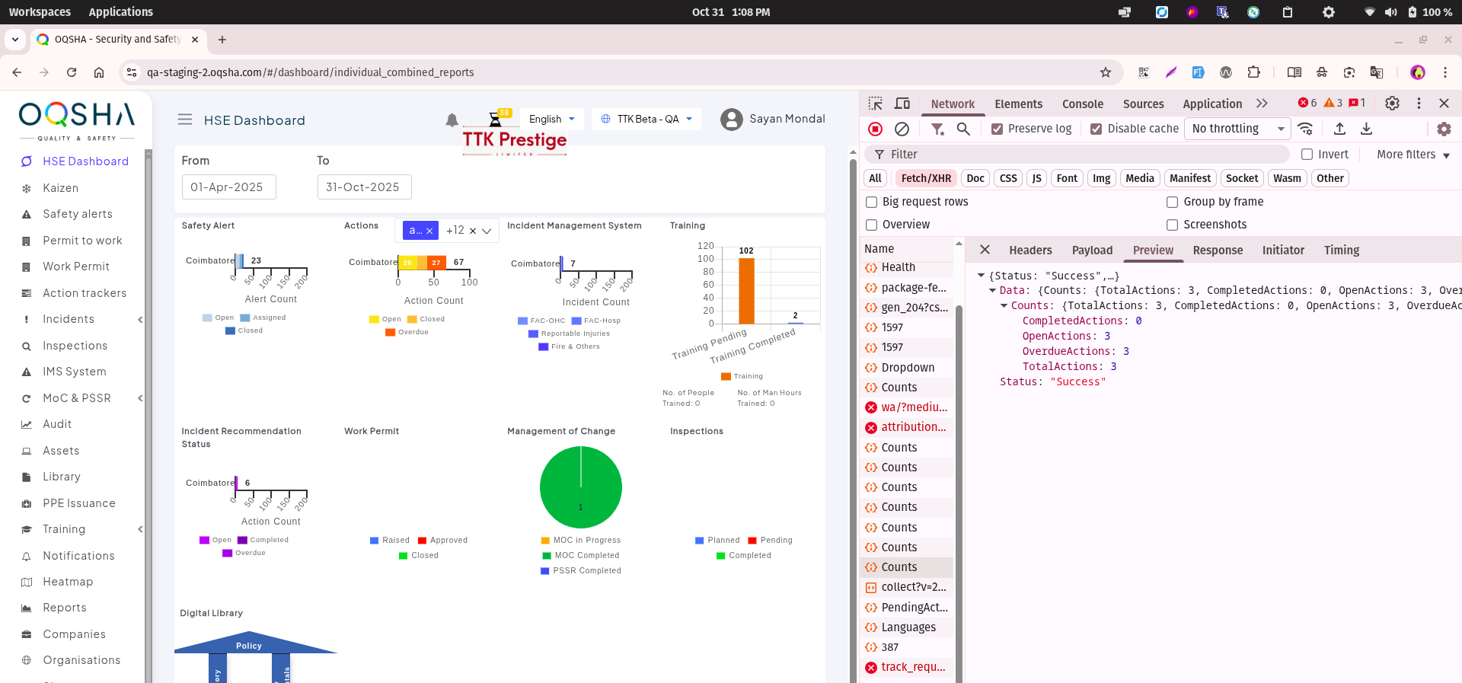This screenshot has height=683, width=1462.
Task: Expand the English language dropdown
Action: coord(551,119)
